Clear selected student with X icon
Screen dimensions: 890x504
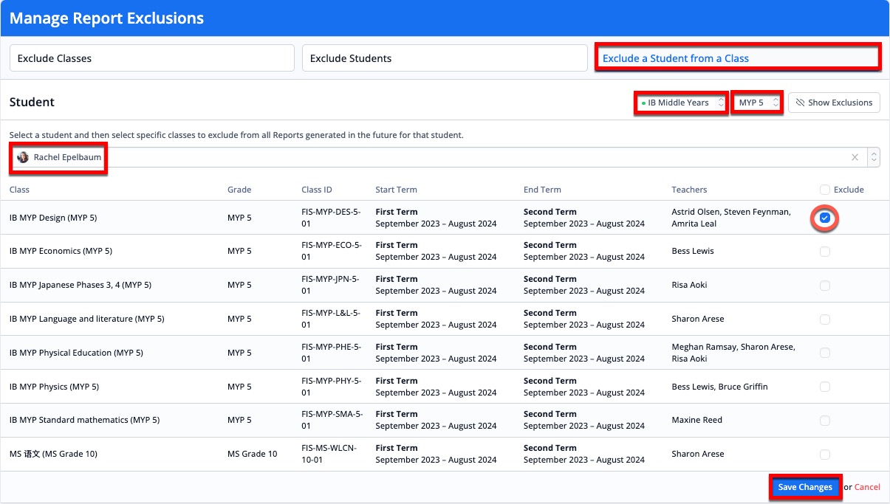pyautogui.click(x=855, y=157)
